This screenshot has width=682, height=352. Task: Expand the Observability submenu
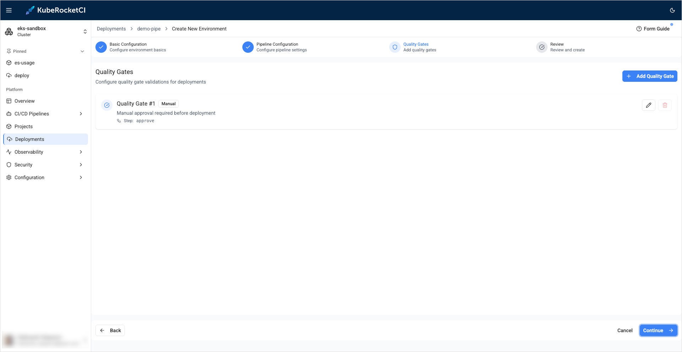(81, 152)
